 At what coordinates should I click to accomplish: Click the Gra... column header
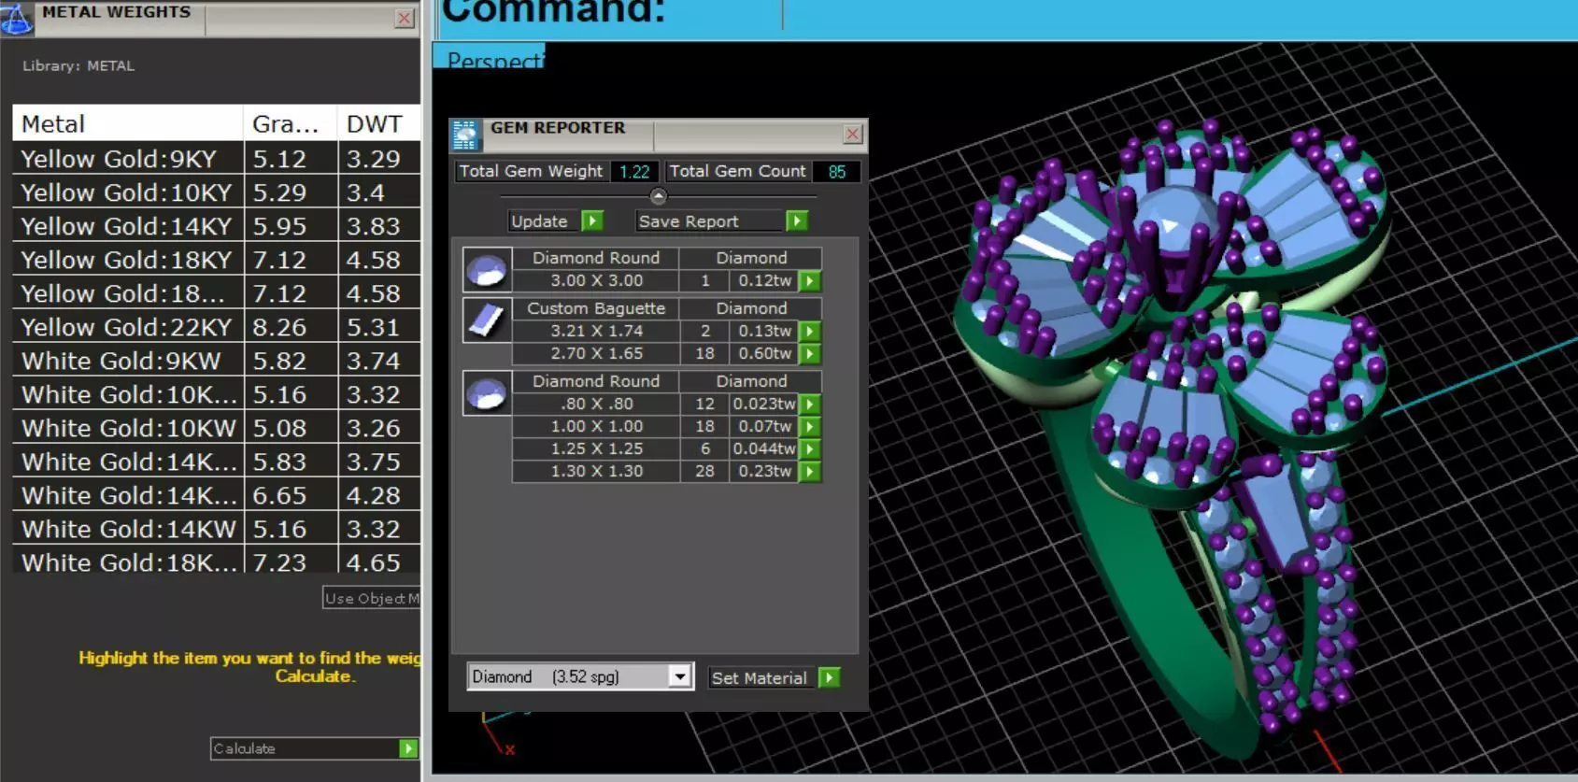pyautogui.click(x=291, y=123)
